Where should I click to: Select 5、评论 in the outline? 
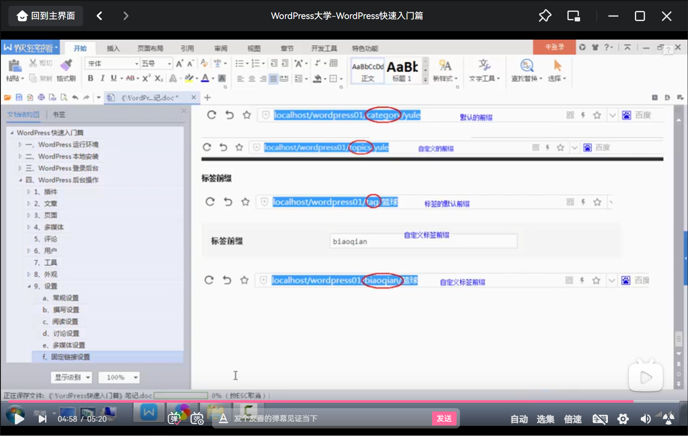pos(46,239)
